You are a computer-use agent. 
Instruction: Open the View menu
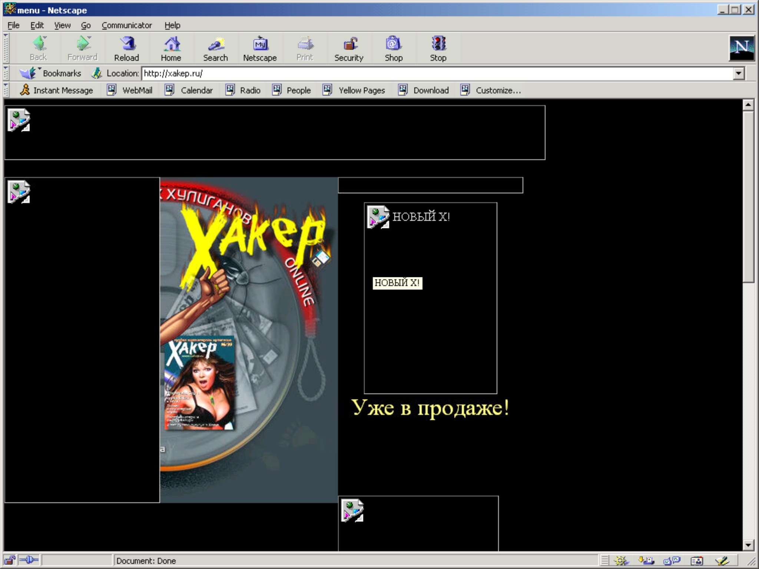pos(62,25)
